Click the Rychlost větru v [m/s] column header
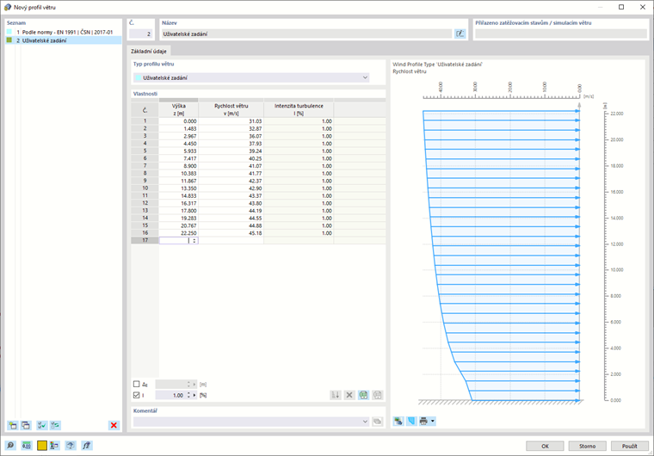654x456 pixels. (x=231, y=109)
